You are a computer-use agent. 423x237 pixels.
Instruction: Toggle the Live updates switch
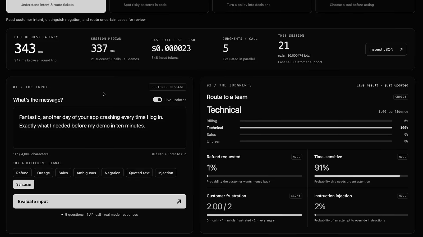pyautogui.click(x=157, y=100)
